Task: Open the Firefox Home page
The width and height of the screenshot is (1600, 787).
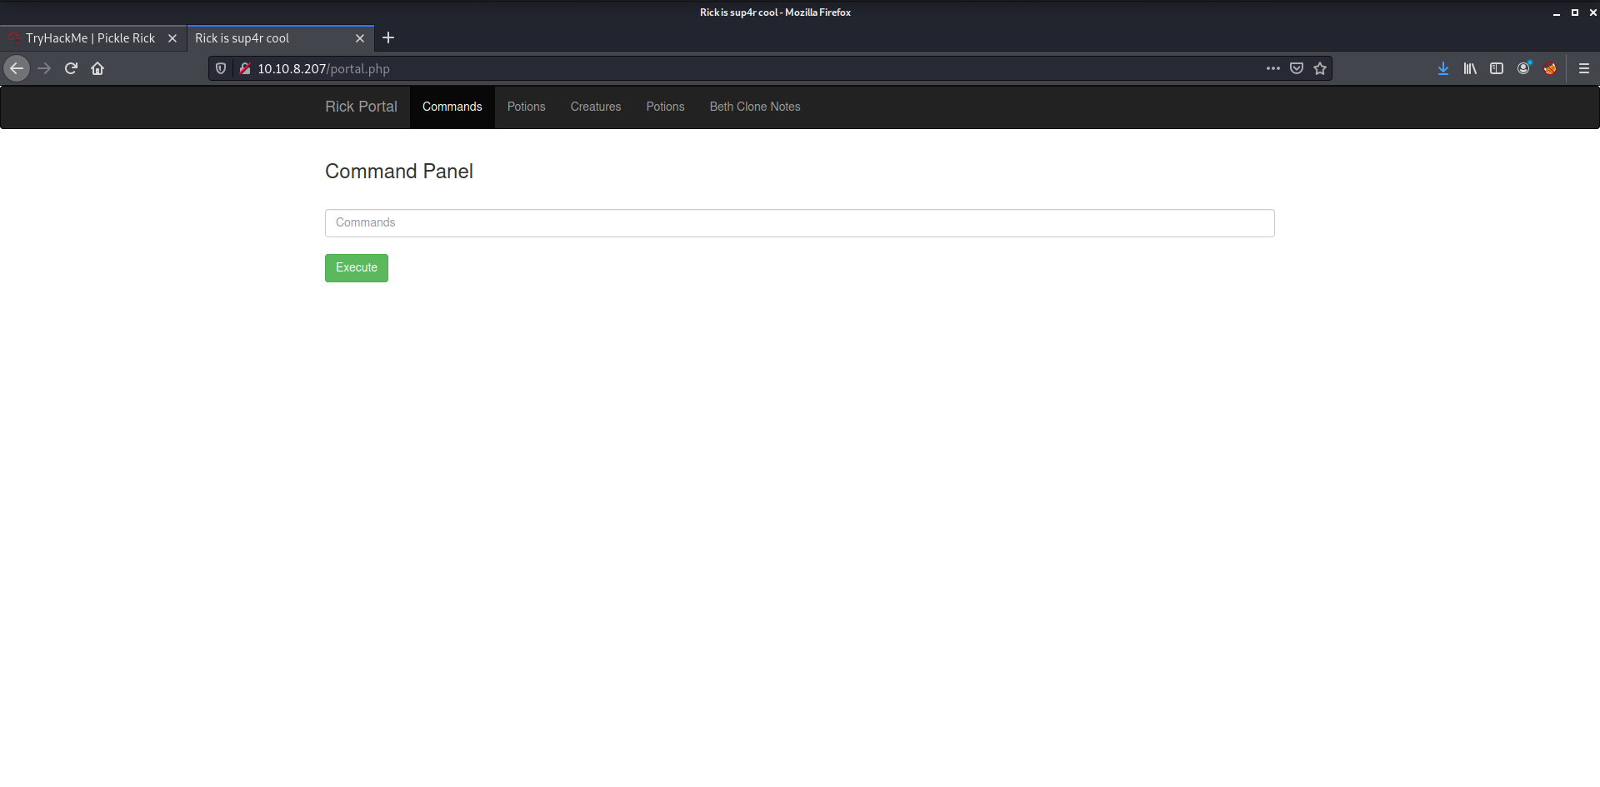Action: pos(97,68)
